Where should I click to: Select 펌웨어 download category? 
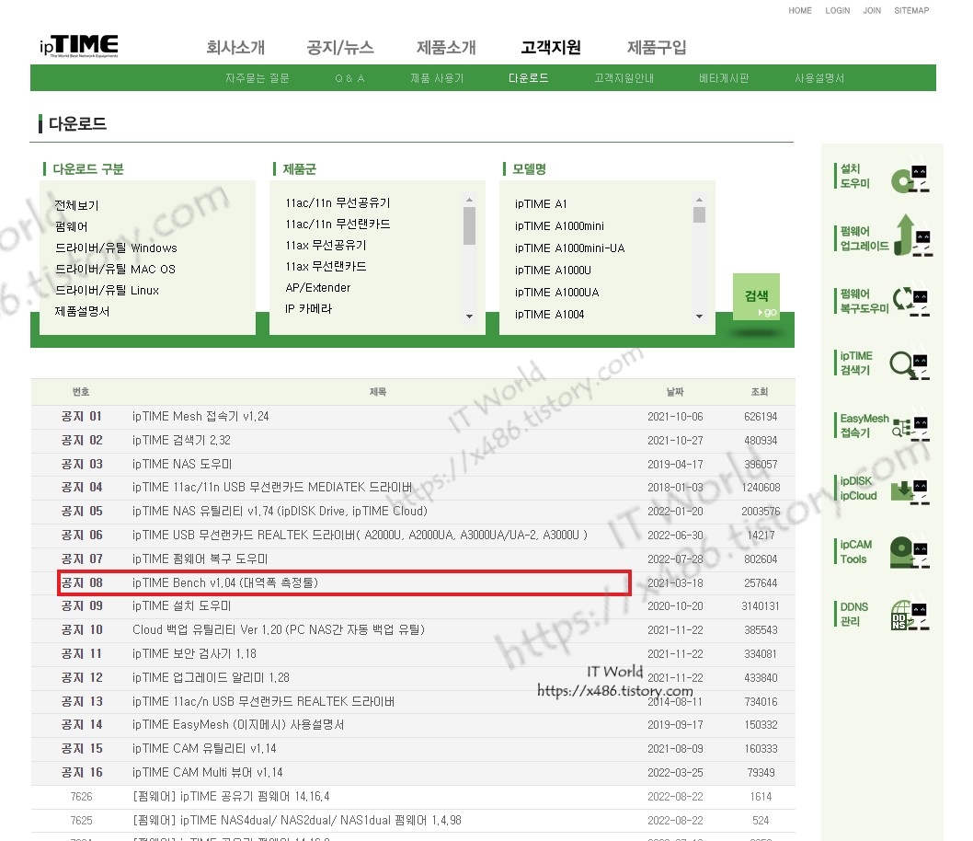click(72, 226)
